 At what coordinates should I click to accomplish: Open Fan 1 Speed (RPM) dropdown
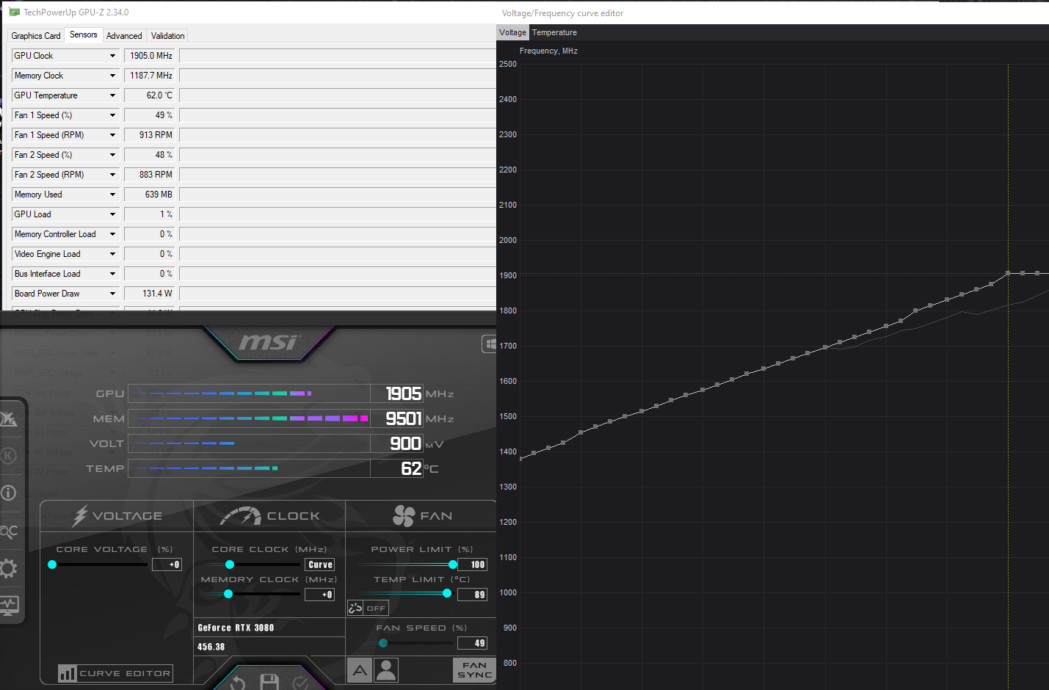(112, 135)
